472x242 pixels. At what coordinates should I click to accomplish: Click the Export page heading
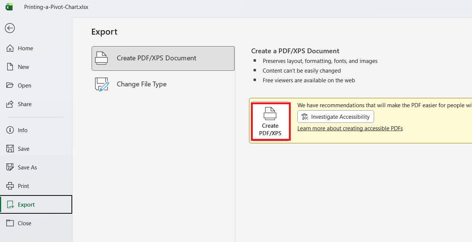click(104, 32)
